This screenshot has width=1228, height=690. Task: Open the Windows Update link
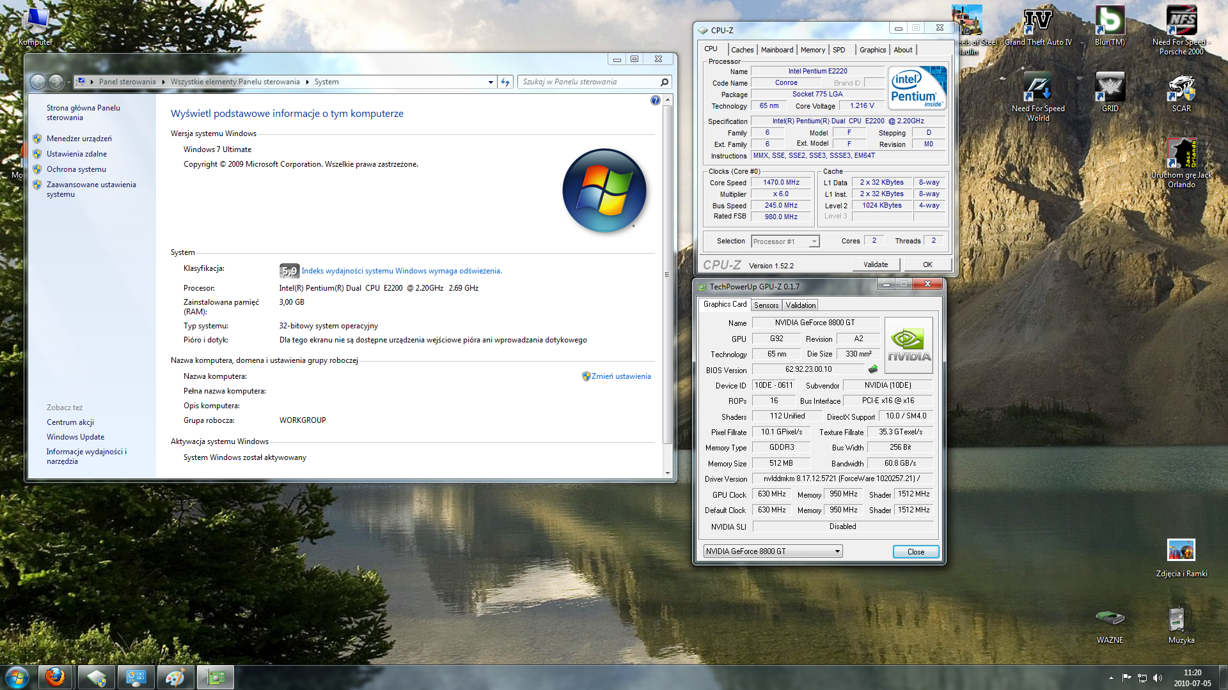[75, 437]
